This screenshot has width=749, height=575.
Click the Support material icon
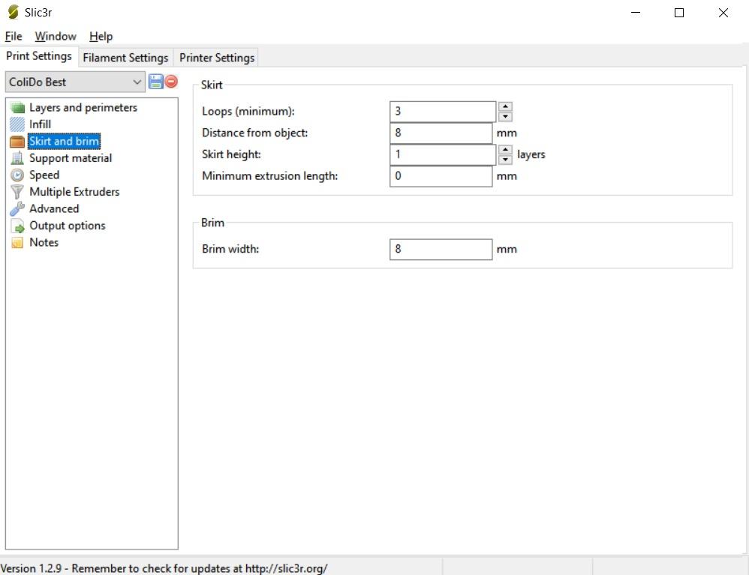[17, 158]
